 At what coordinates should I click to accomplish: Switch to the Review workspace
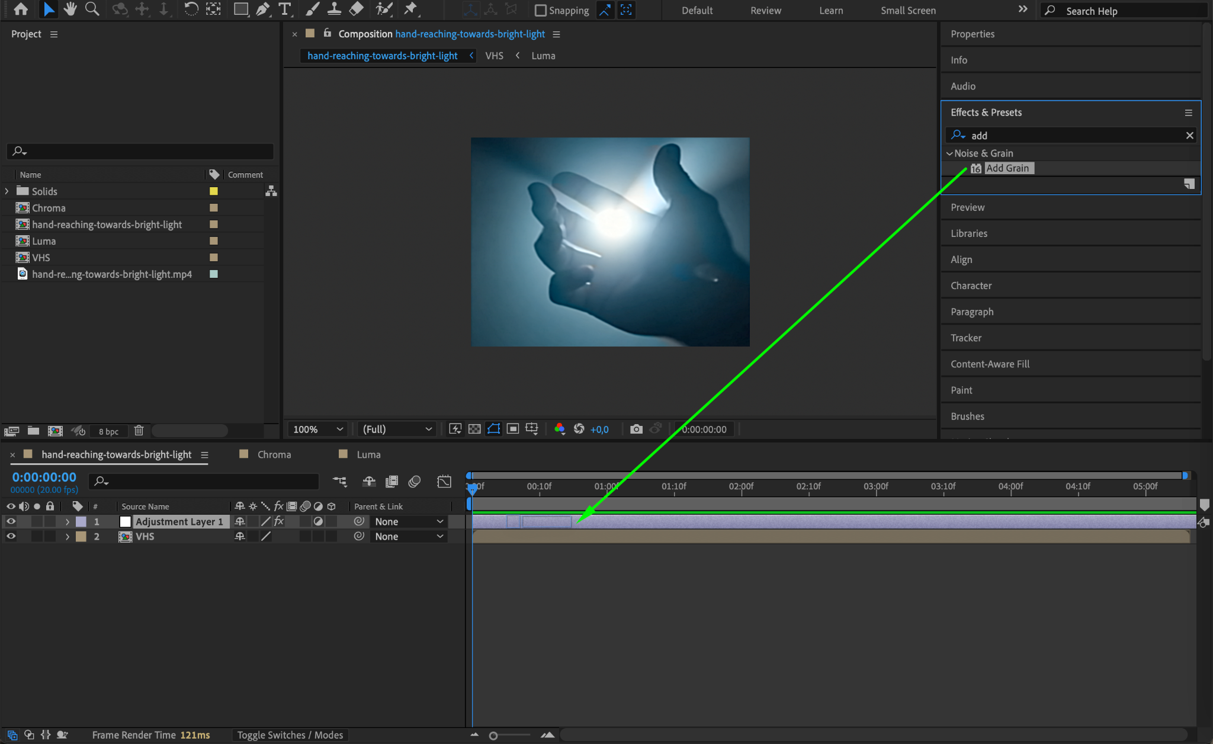click(765, 10)
